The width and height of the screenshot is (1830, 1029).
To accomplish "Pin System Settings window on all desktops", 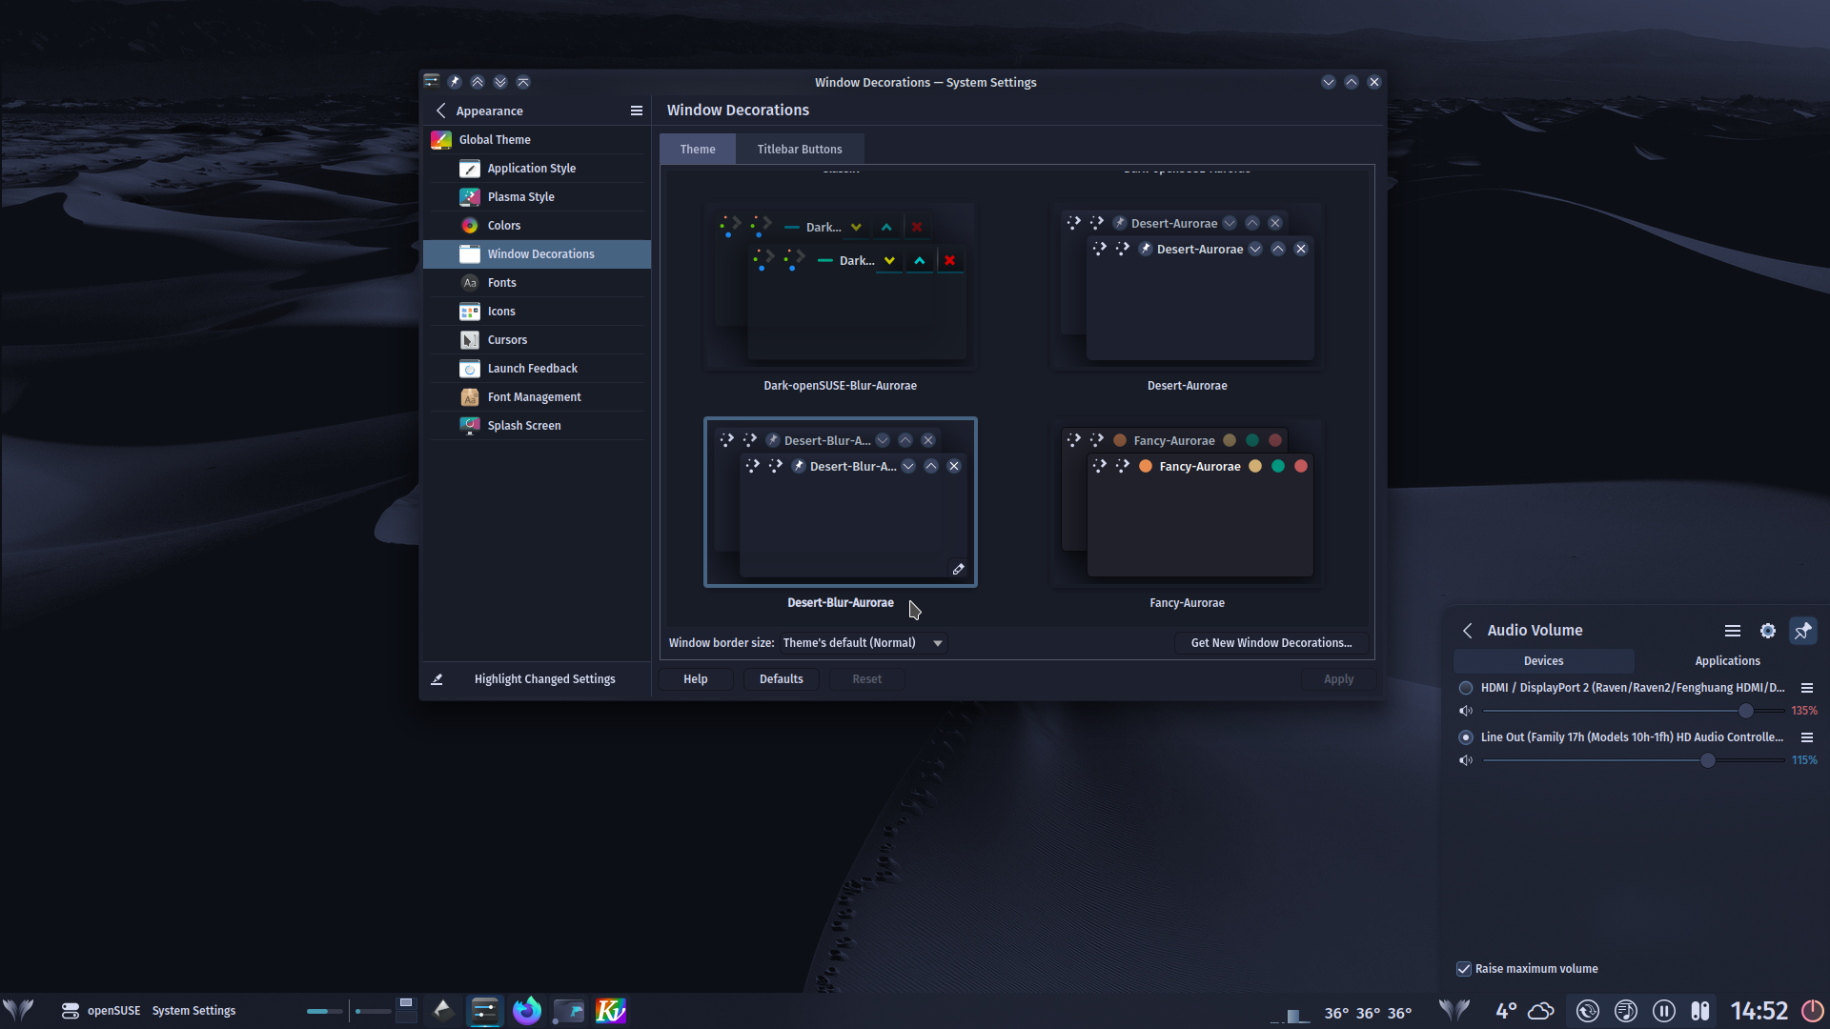I will (455, 82).
